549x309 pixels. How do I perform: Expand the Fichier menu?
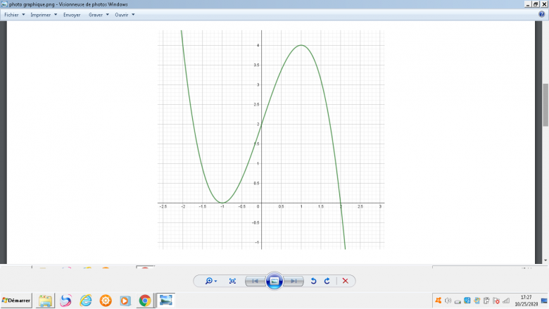(x=15, y=14)
